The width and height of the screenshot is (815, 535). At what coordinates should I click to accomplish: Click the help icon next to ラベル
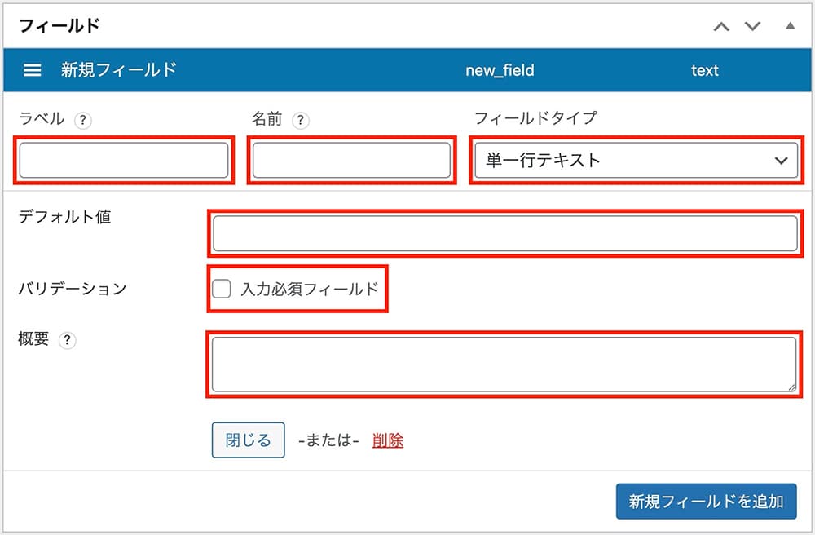pos(82,121)
